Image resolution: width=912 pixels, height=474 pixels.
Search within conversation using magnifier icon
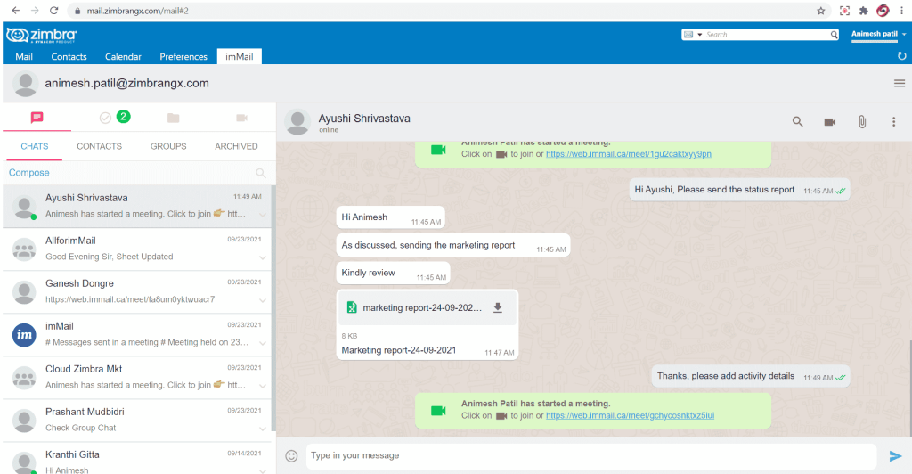pos(798,122)
